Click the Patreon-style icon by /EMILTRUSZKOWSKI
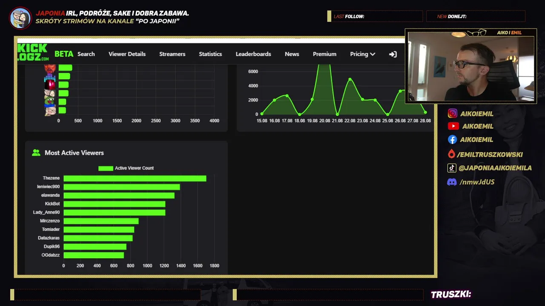 451,154
